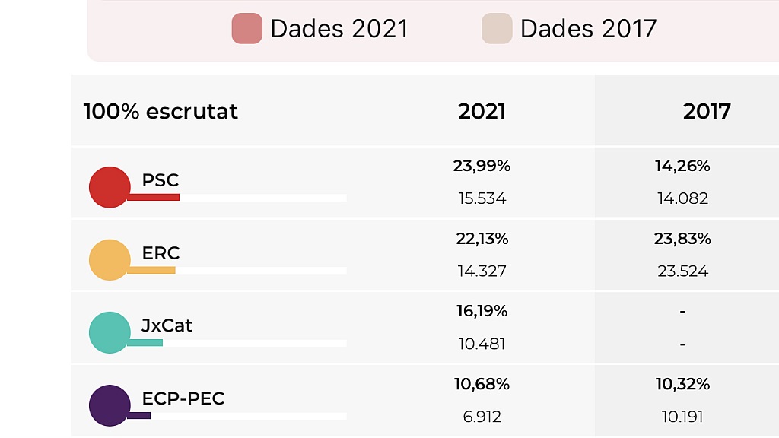Click the red PSC vote bar
Image resolution: width=779 pixels, height=438 pixels.
(x=153, y=198)
